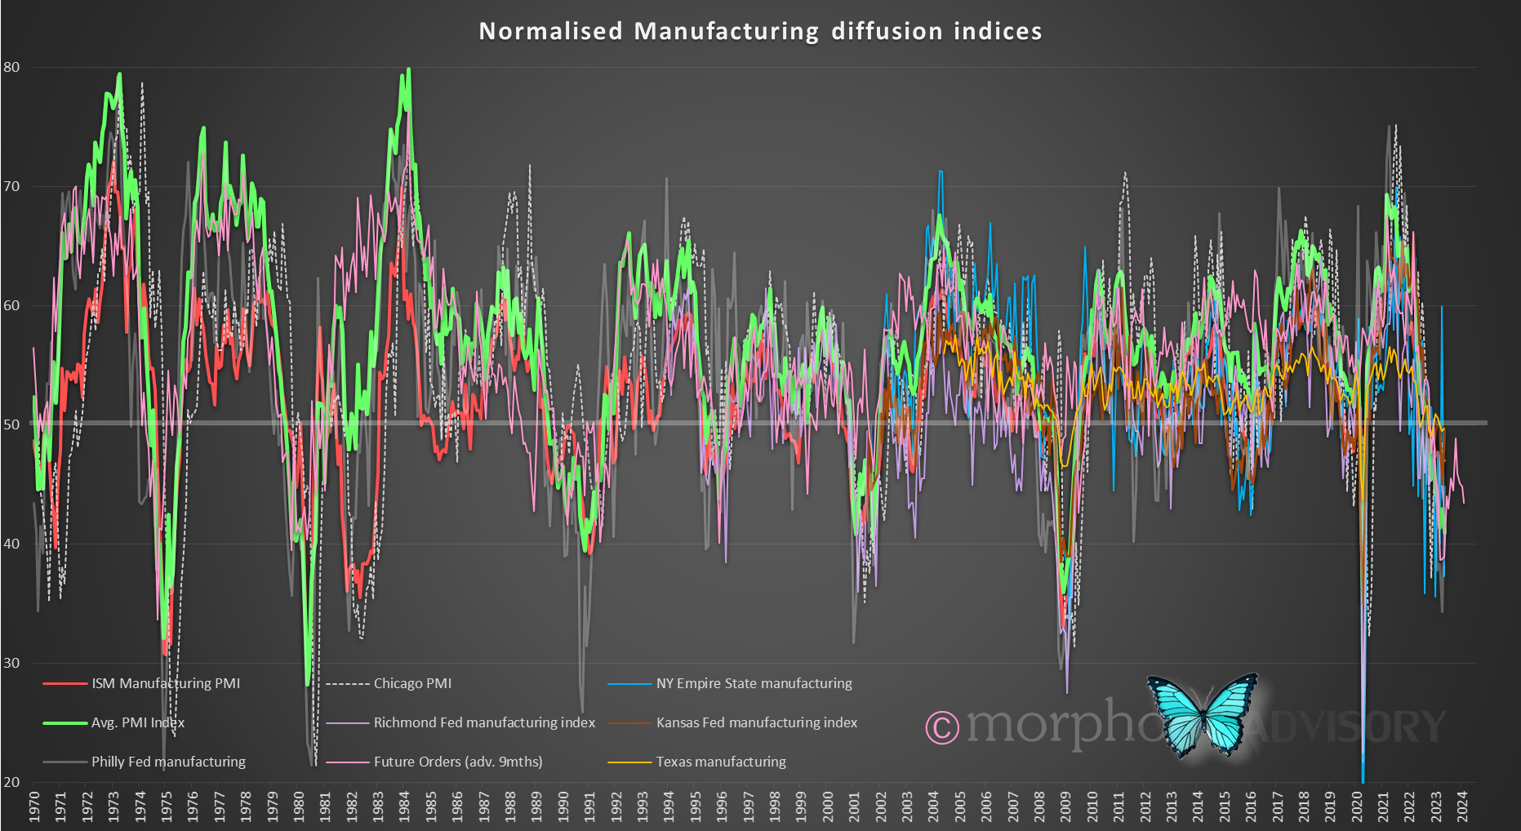Click the x-axis year label 2020

click(x=1357, y=806)
